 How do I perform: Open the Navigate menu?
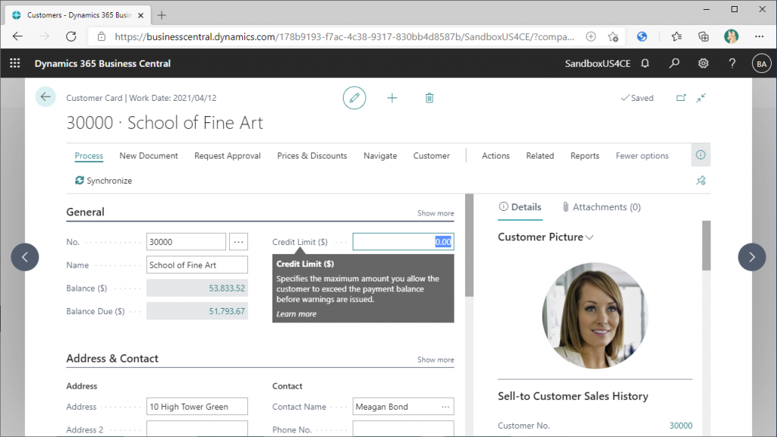pos(380,156)
